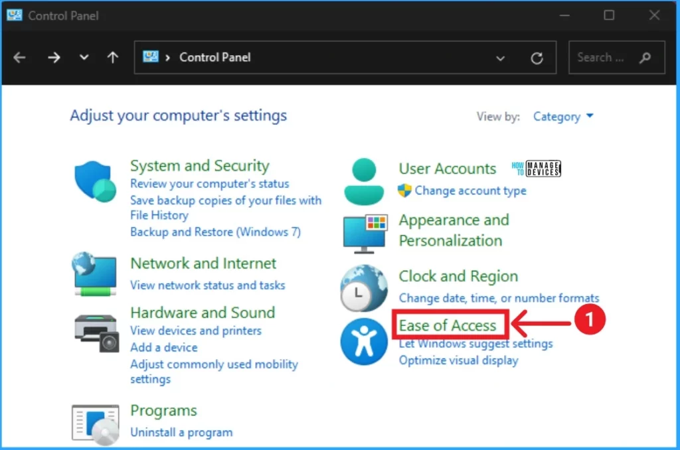Minimize the Control Panel window
The width and height of the screenshot is (680, 450).
(564, 15)
